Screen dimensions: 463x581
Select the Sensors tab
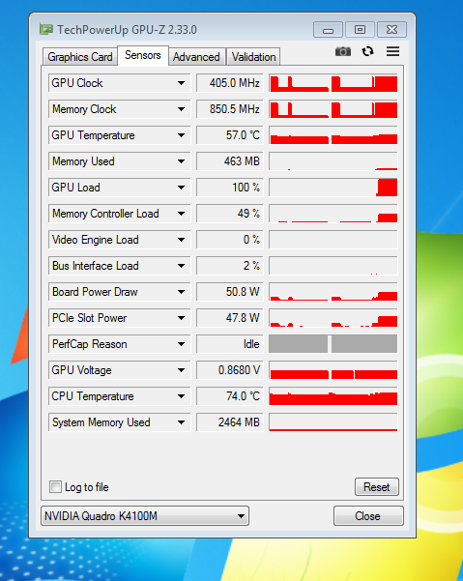(143, 55)
